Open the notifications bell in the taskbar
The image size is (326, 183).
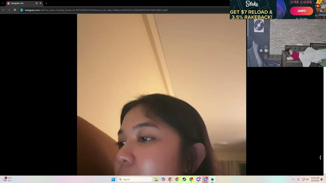point(322,179)
